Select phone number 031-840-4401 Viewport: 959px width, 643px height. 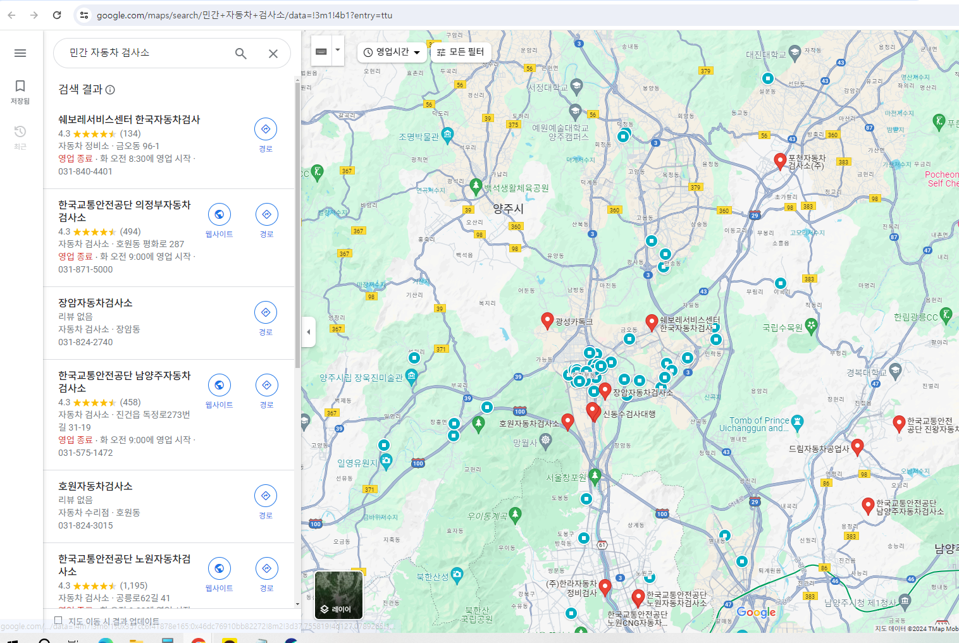click(x=85, y=171)
